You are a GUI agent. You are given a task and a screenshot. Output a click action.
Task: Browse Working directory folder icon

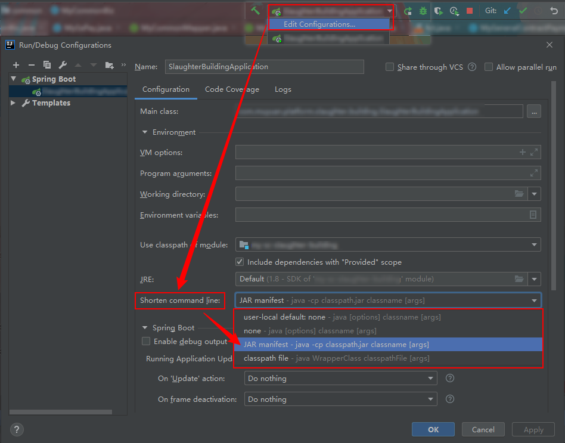click(x=519, y=194)
